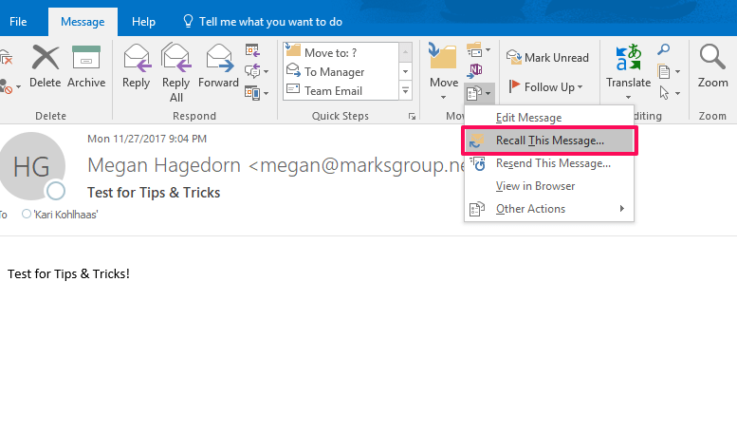Forward this message
Screen dimensions: 737x432
click(x=218, y=66)
